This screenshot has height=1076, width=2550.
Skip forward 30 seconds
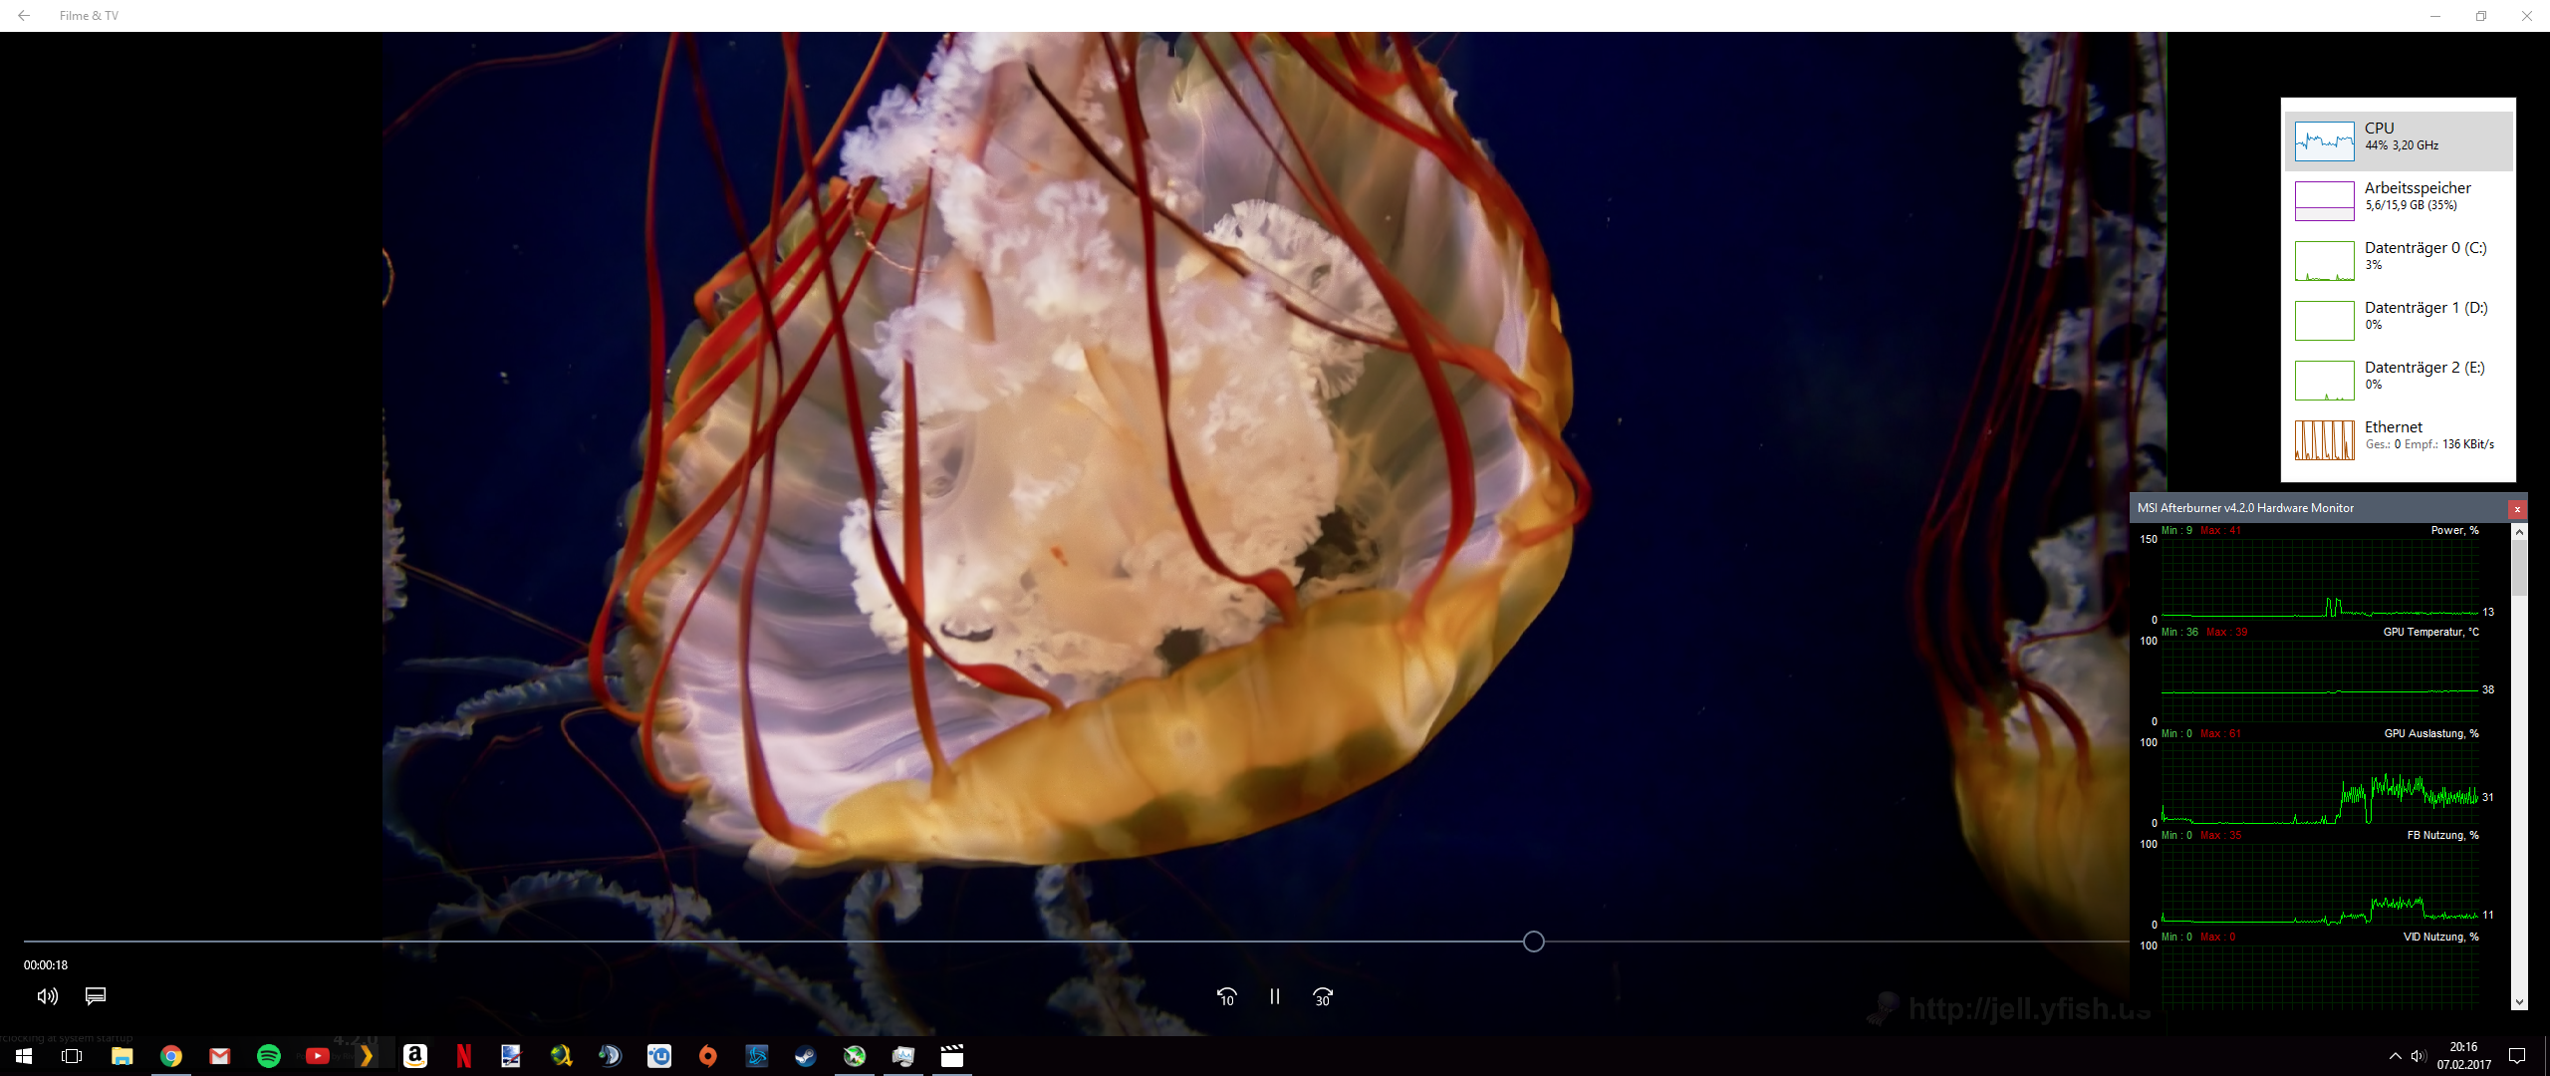click(1322, 996)
